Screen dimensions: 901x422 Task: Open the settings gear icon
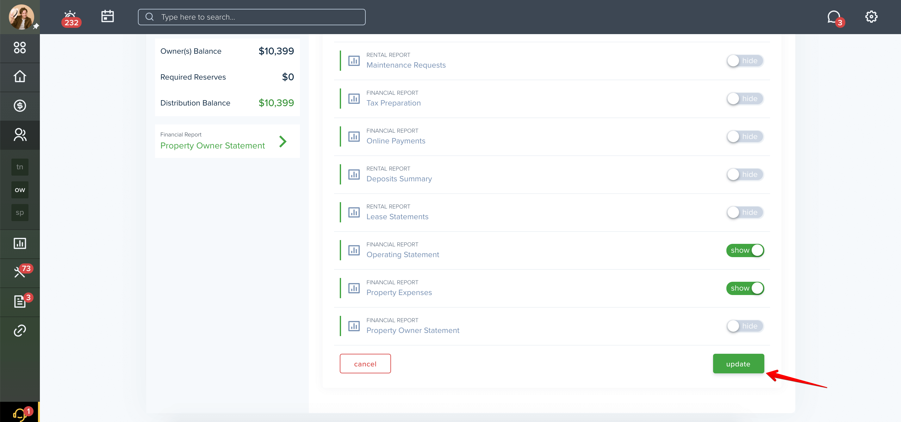click(x=871, y=16)
